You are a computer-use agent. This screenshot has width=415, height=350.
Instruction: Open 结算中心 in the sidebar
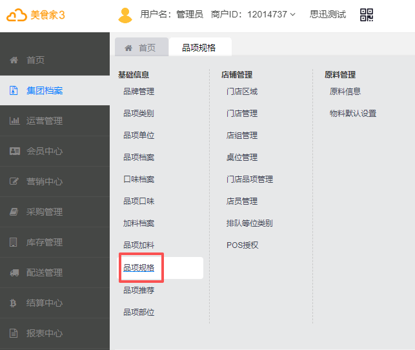click(x=44, y=303)
